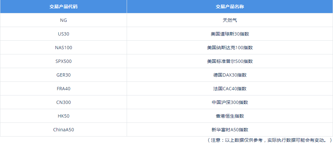Select the 天然气 product name cell
This screenshot has height=144, width=333.
(x=230, y=20)
